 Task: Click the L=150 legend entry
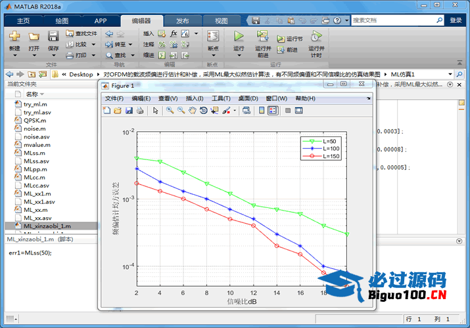(x=321, y=156)
